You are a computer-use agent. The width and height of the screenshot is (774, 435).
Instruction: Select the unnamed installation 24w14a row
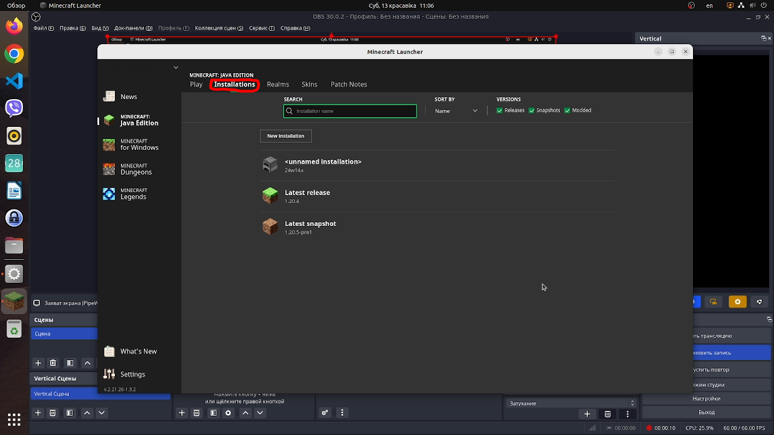437,165
